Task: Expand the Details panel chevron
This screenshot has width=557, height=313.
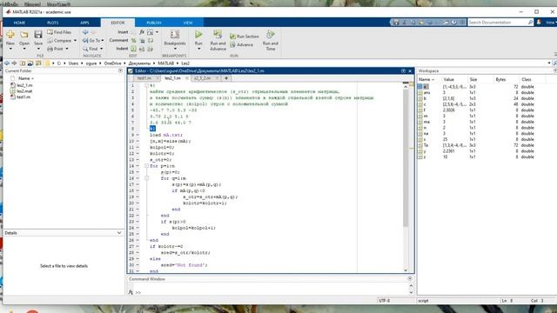Action: click(119, 233)
